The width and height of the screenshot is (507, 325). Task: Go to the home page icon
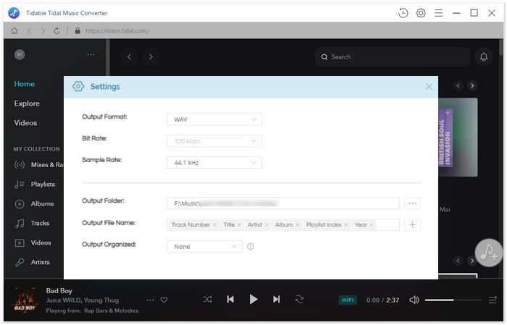[14, 30]
